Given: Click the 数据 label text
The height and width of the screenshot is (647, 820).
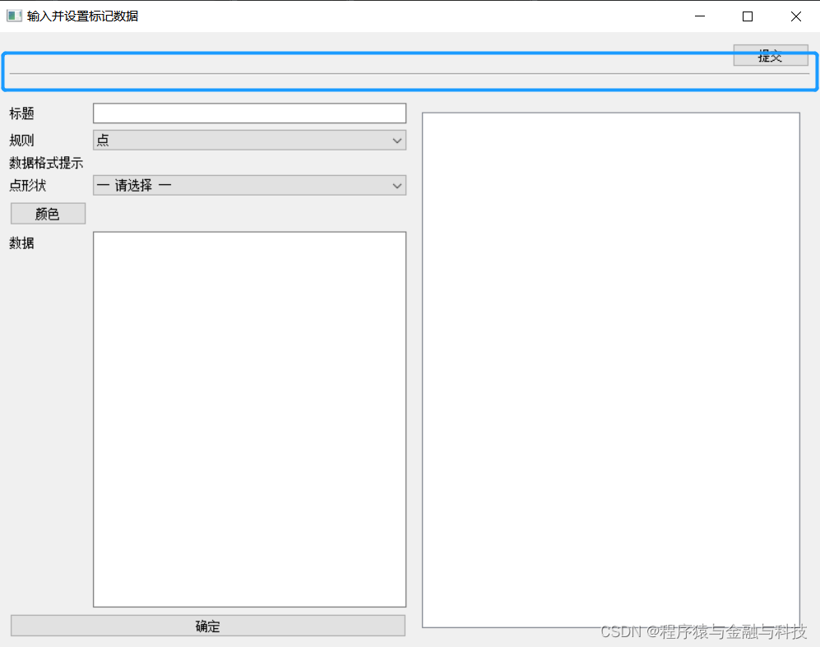Looking at the screenshot, I should tap(21, 243).
